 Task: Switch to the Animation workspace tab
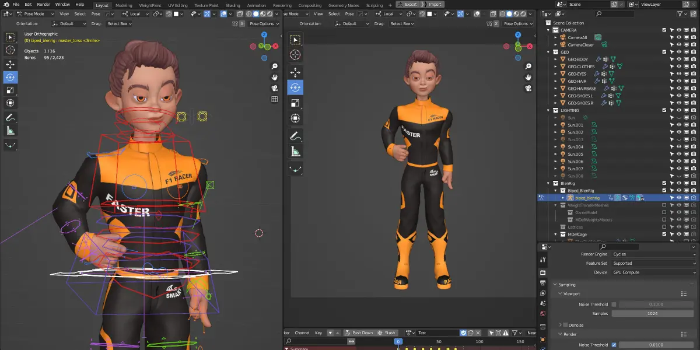pyautogui.click(x=257, y=5)
